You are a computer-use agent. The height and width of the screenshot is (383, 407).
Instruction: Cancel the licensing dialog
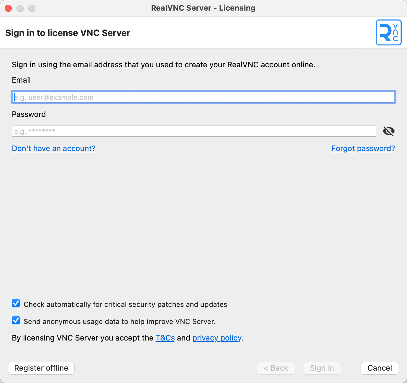[x=380, y=368]
